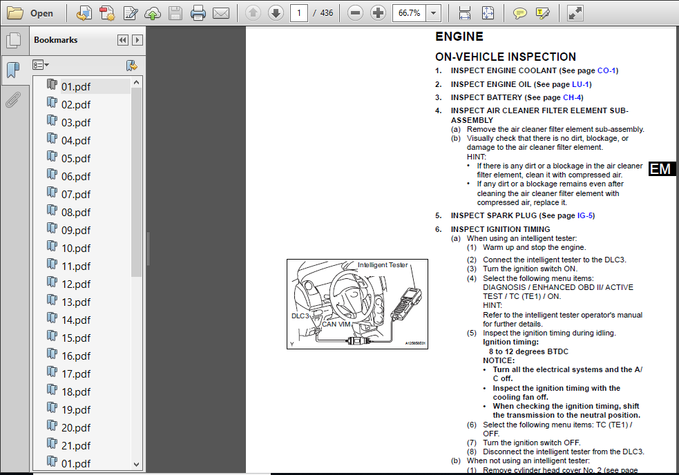Image resolution: width=679 pixels, height=475 pixels.
Task: Select the highlight text tool
Action: 543,12
